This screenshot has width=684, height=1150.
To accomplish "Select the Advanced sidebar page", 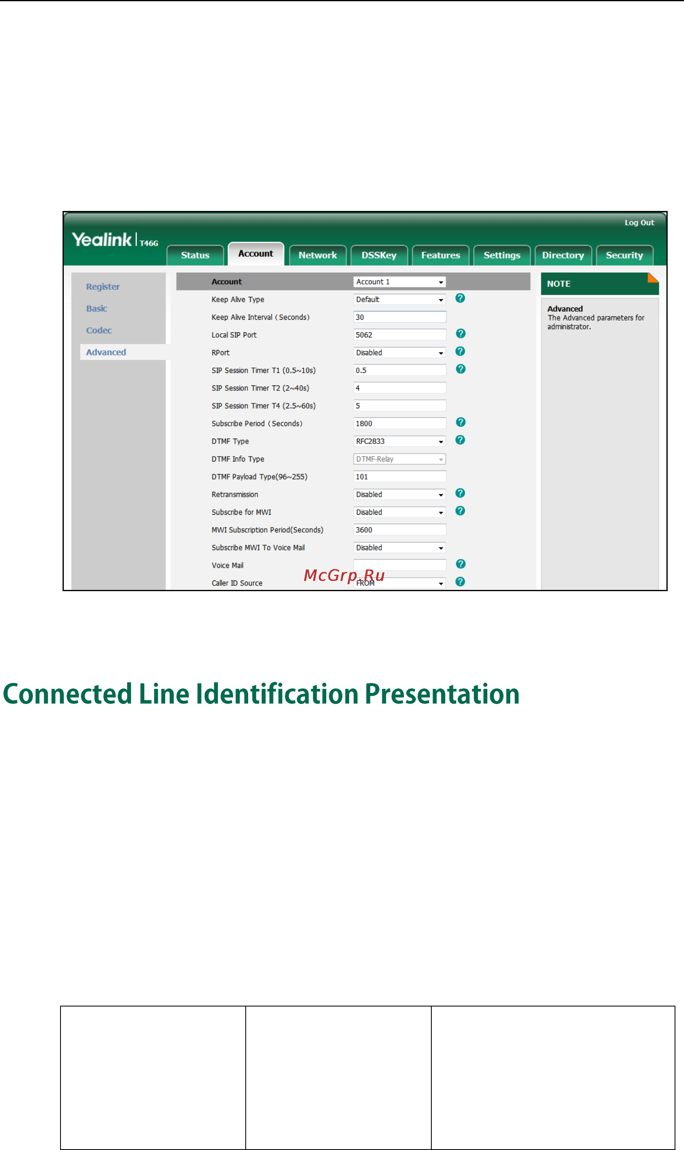I will [x=106, y=352].
